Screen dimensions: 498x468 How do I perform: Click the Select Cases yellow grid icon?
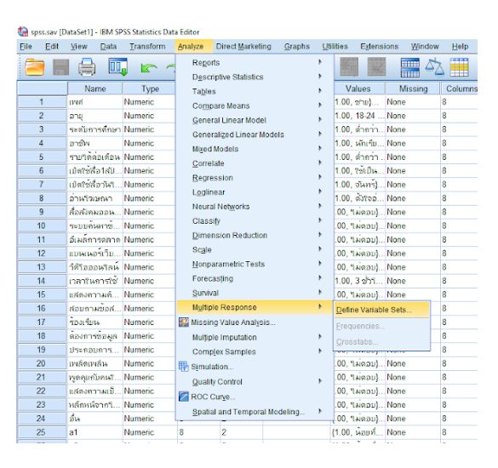coord(459,67)
